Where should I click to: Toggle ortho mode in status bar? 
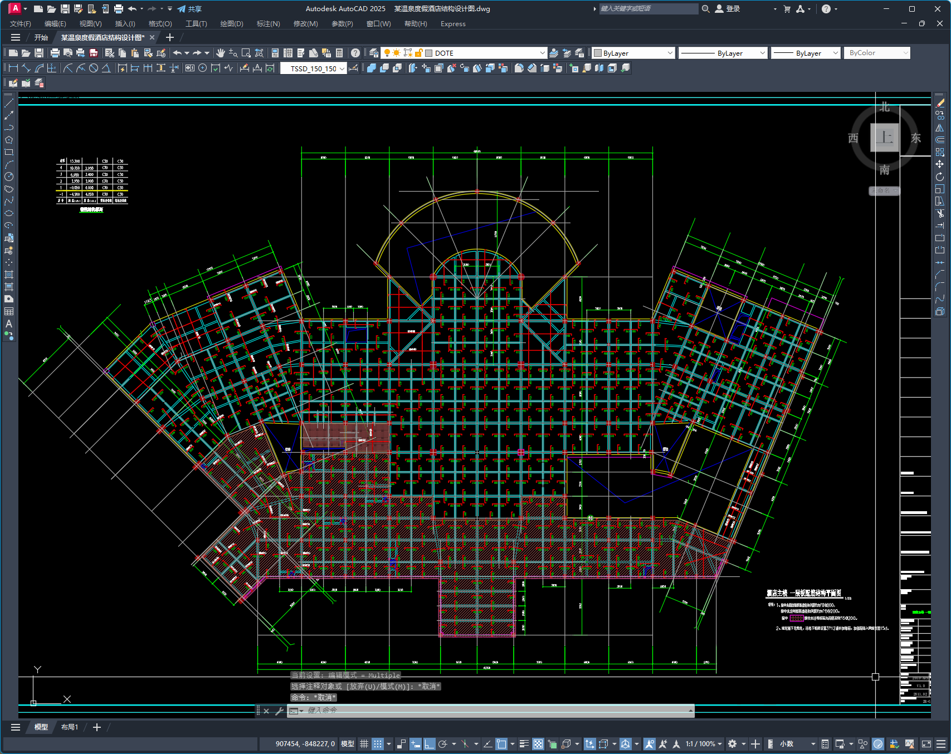pyautogui.click(x=429, y=744)
